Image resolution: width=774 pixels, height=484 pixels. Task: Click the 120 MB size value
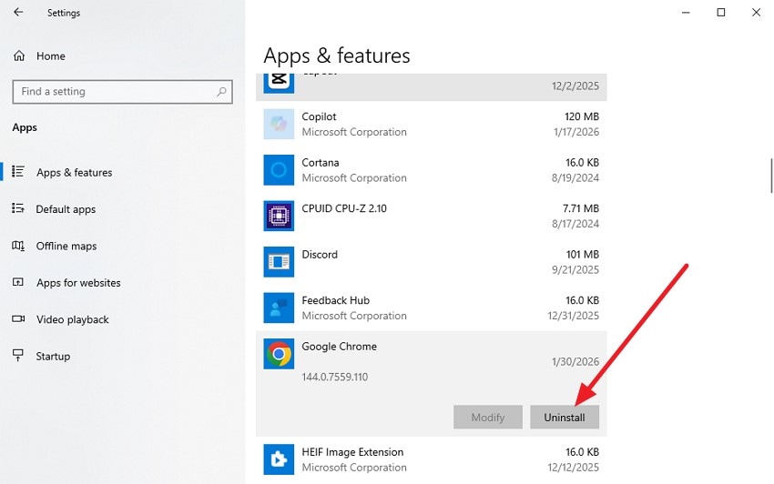click(x=582, y=116)
